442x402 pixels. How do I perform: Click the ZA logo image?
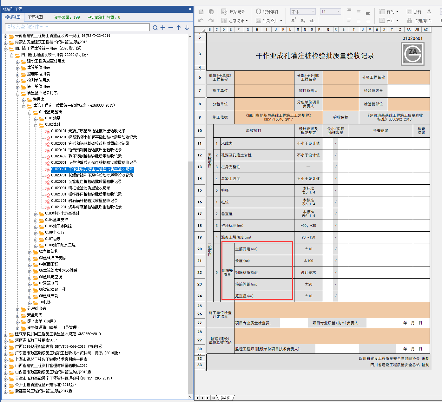point(412,54)
